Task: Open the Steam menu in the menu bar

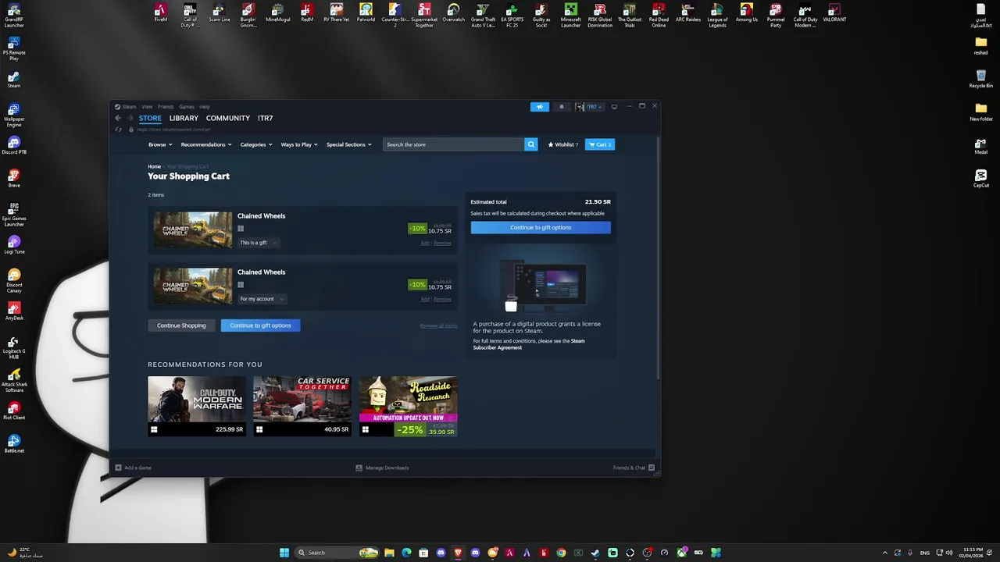Action: point(125,107)
